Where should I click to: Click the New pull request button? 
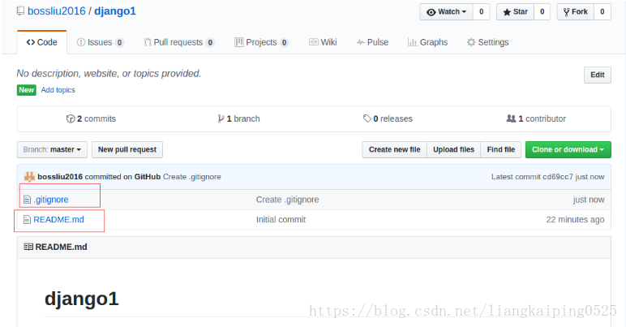click(127, 150)
